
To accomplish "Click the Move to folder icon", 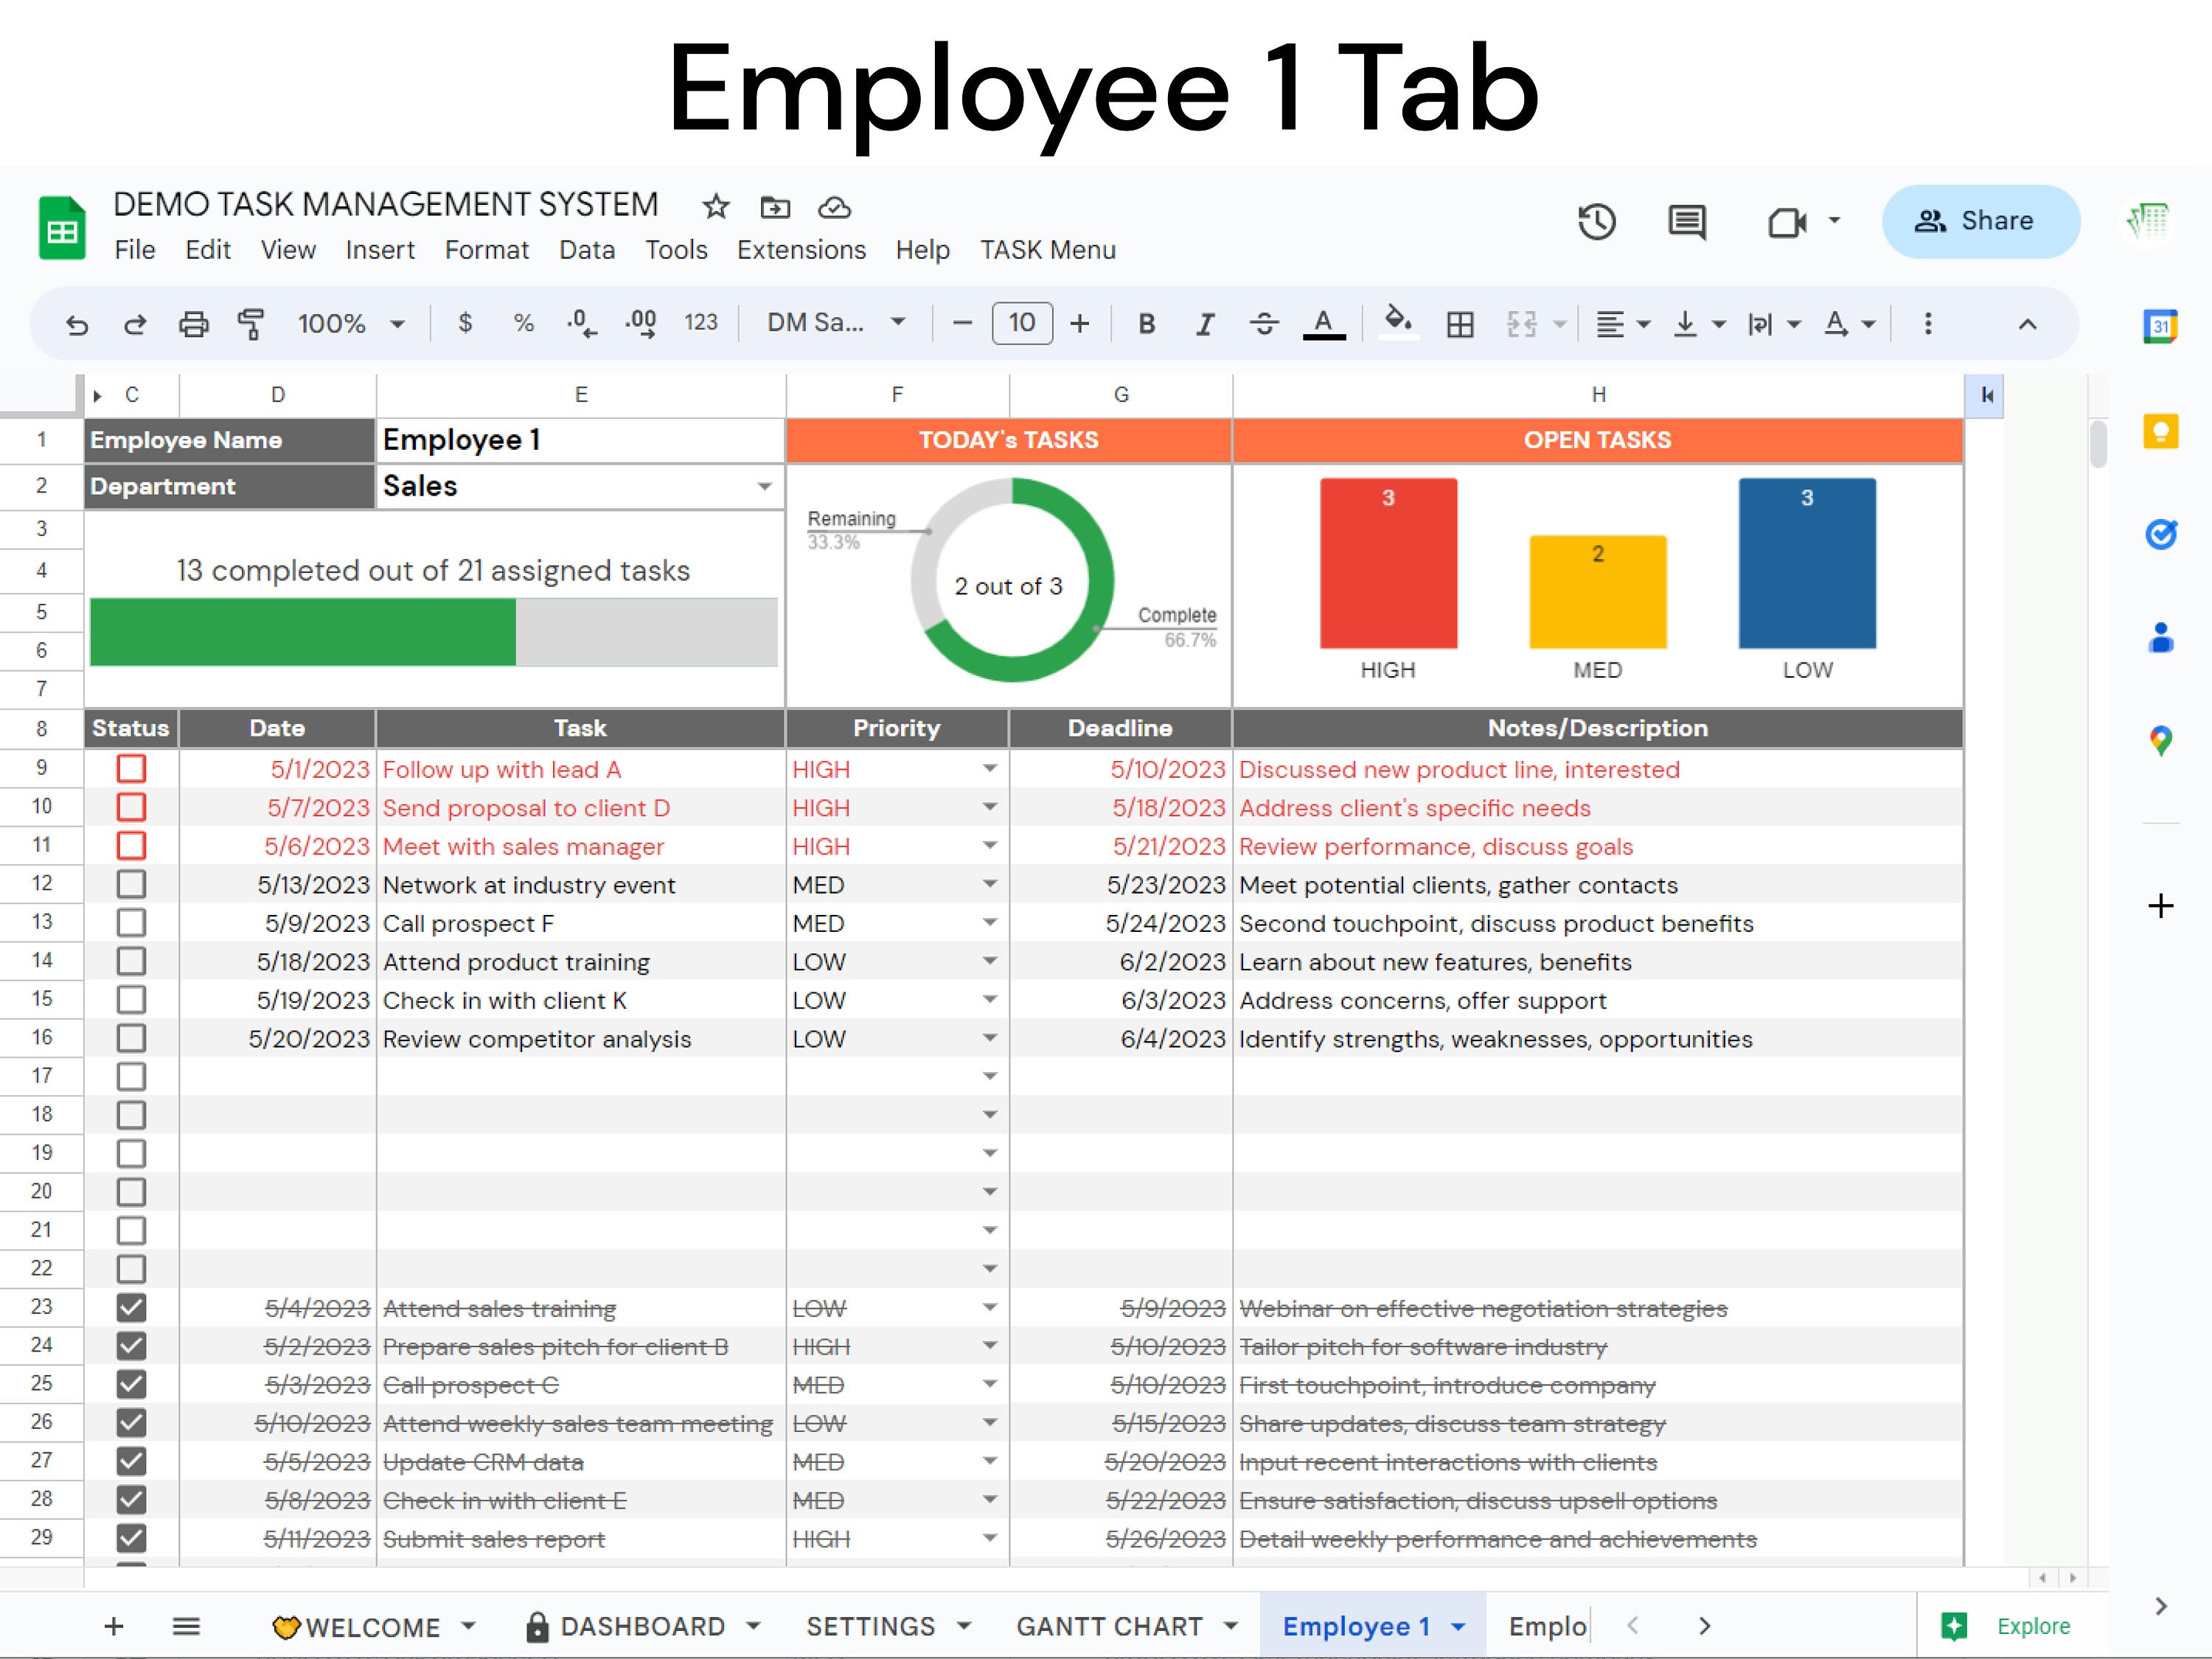I will tap(775, 207).
